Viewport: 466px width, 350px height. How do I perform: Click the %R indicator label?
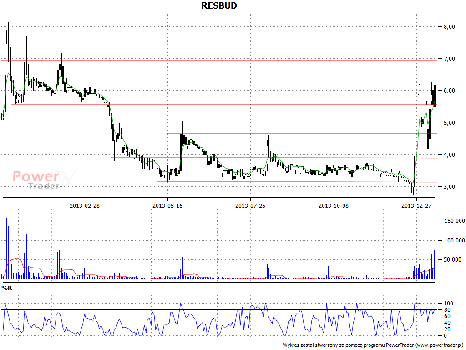(7, 288)
